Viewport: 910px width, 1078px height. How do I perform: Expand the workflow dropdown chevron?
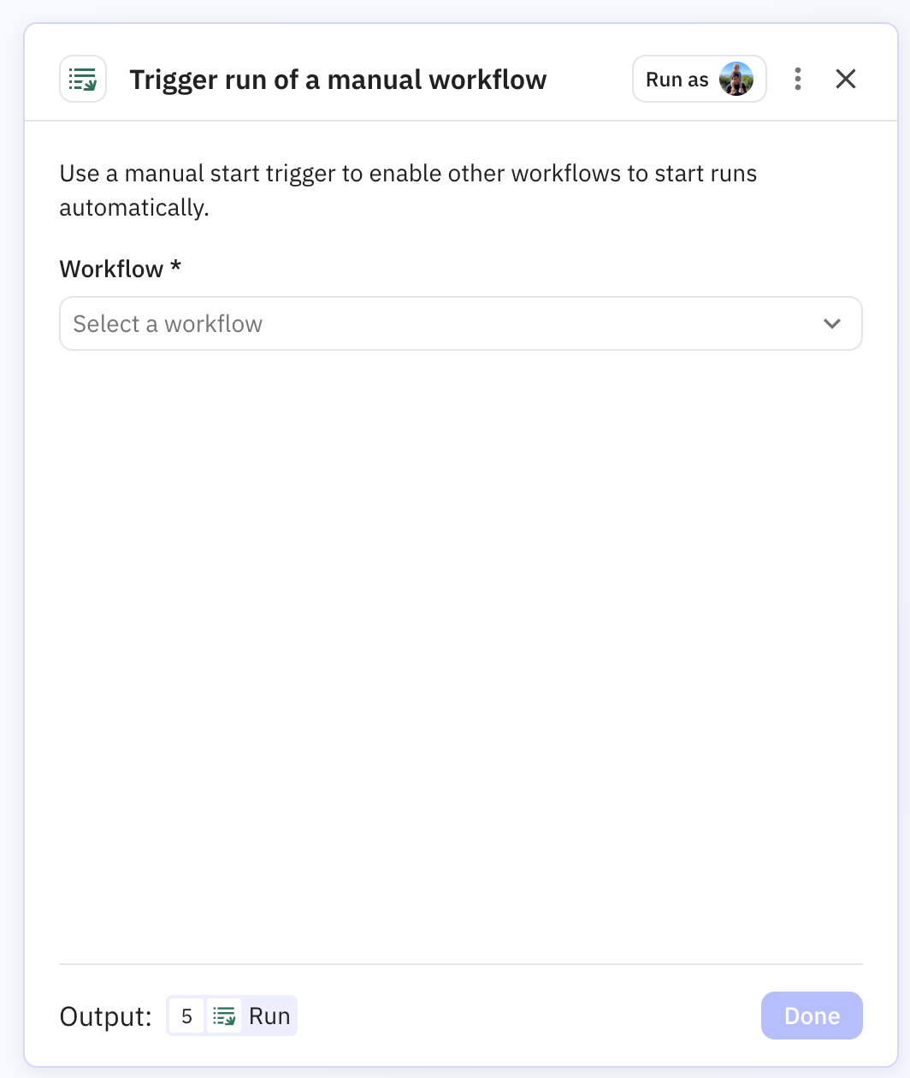coord(831,324)
